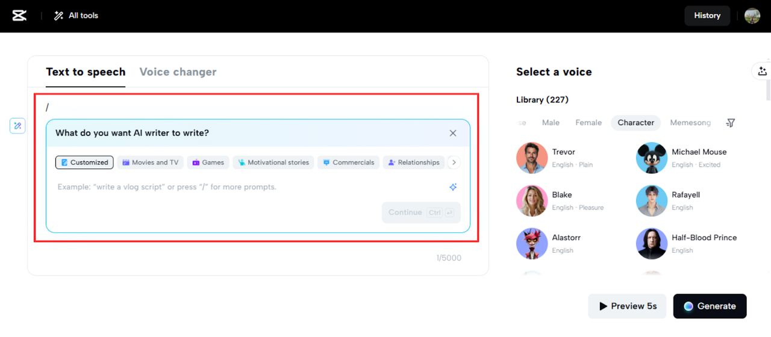Image resolution: width=771 pixels, height=337 pixels.
Task: Select the Customized prompt category
Action: (x=84, y=162)
